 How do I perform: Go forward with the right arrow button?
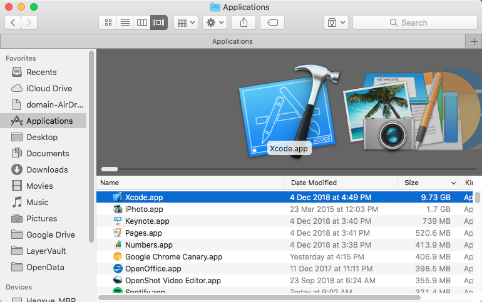29,23
